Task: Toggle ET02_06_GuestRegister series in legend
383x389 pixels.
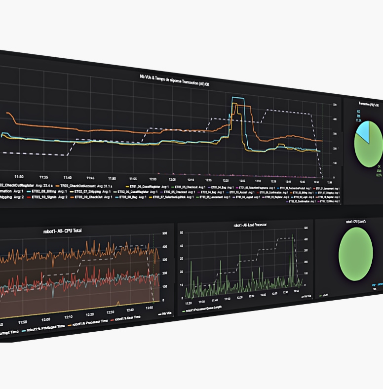Action: 135,192
